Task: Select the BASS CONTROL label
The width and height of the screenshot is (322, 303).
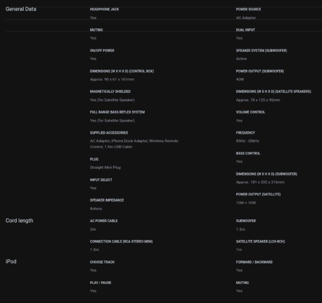Action: 248,154
